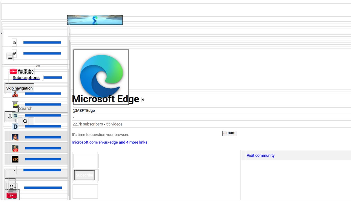Click the @MSFTEdge channel handle

(84, 111)
